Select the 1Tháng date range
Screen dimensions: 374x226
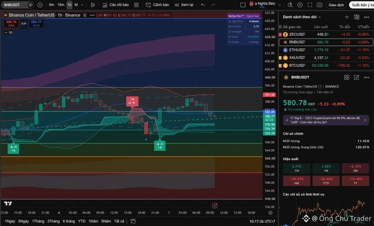point(38,221)
